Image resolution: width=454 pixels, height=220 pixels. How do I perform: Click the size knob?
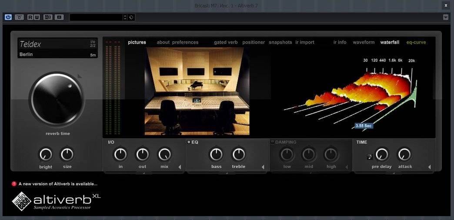tap(67, 155)
